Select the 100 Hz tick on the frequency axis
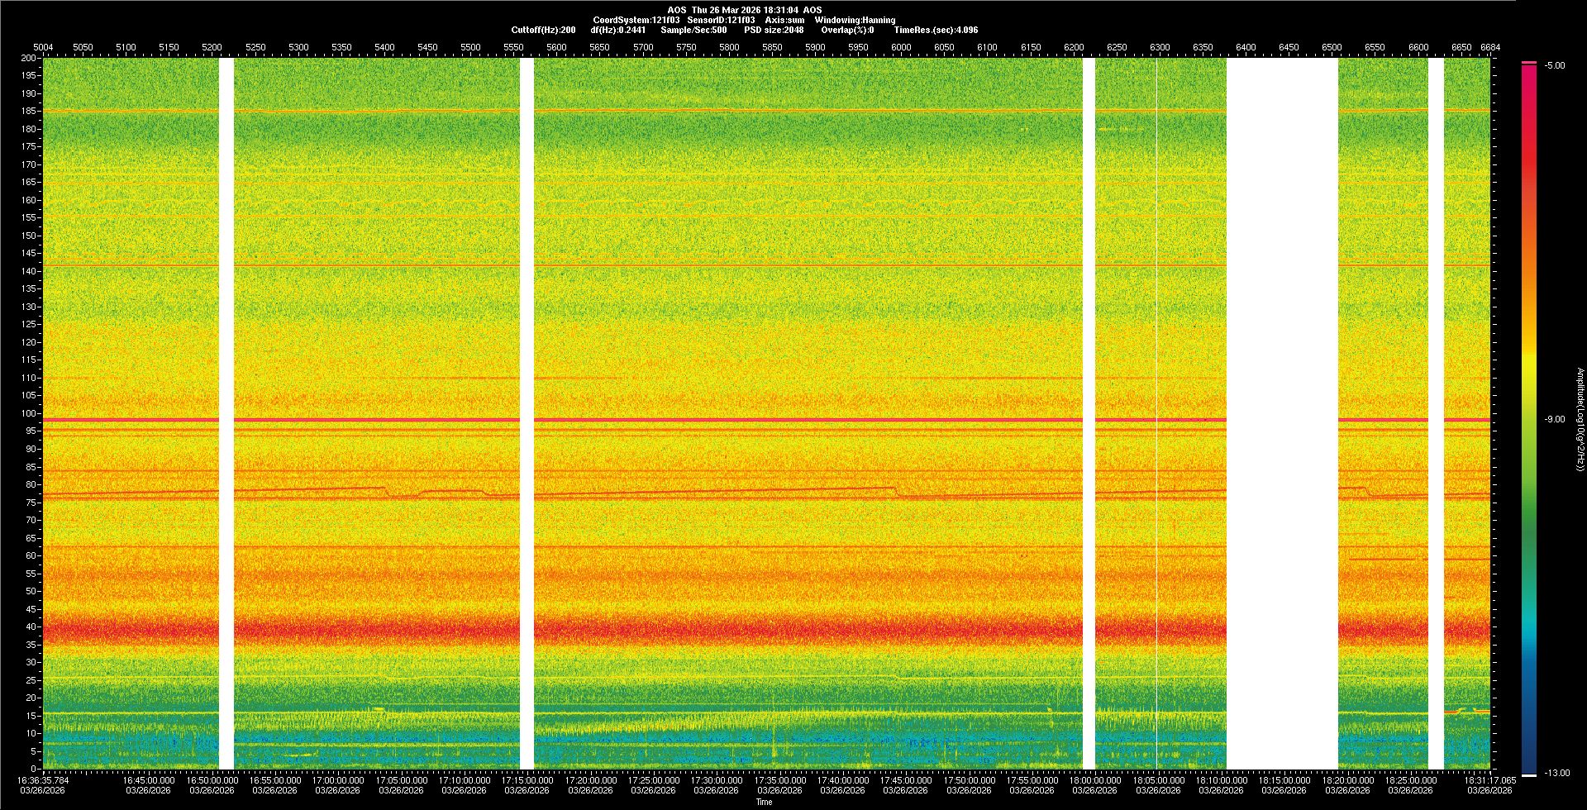1587x810 pixels. [29, 413]
